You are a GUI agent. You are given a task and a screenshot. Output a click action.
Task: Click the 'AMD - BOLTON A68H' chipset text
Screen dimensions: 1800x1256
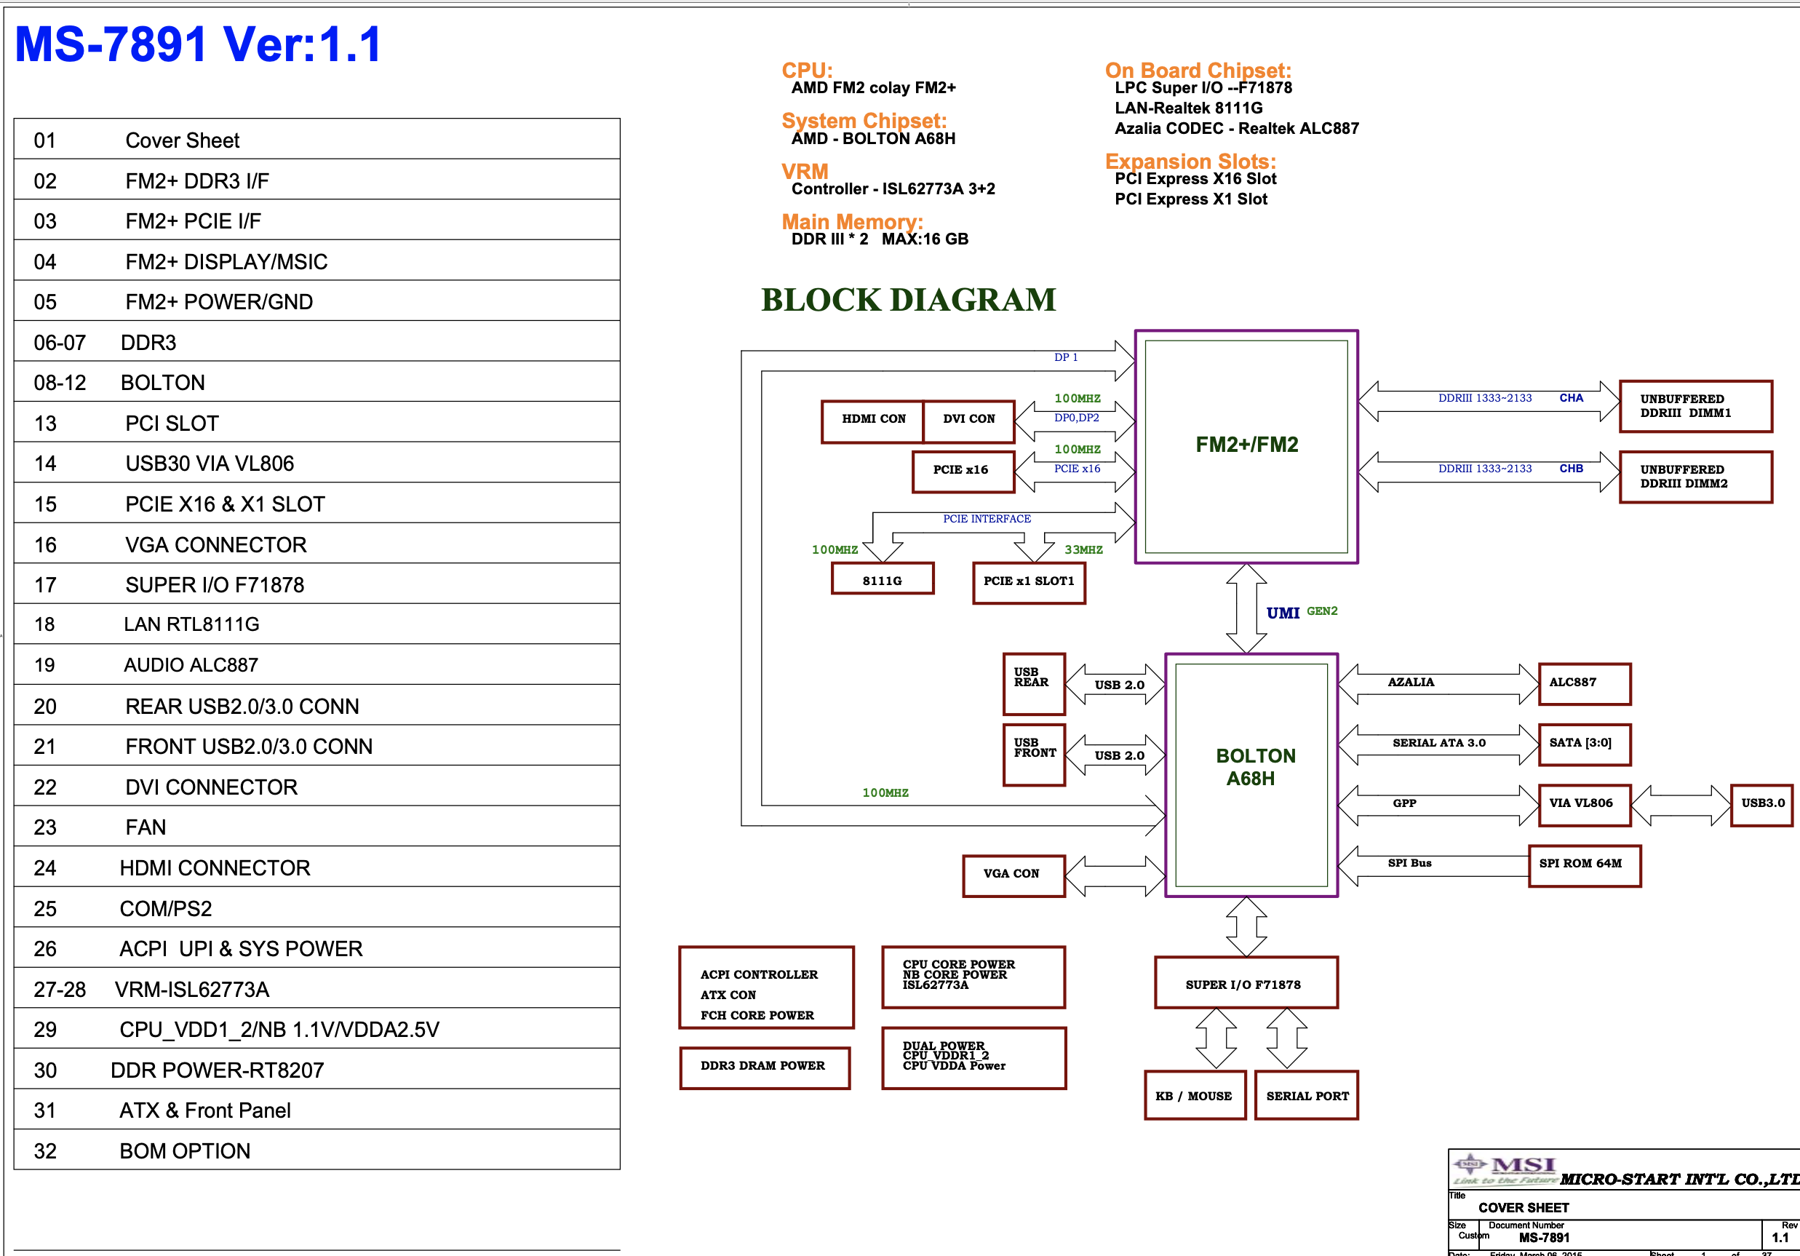point(873,139)
